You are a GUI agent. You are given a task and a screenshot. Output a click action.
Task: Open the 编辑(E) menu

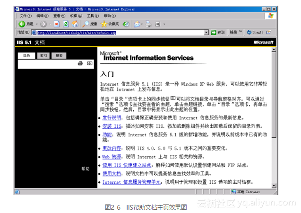[x=43, y=16]
